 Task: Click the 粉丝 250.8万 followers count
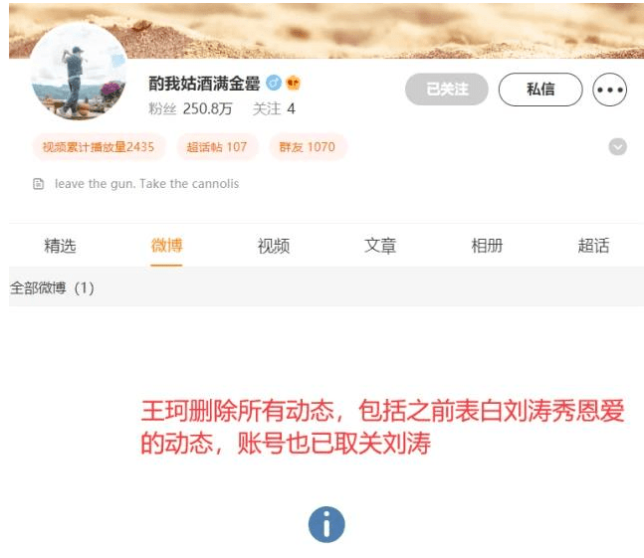click(x=190, y=109)
